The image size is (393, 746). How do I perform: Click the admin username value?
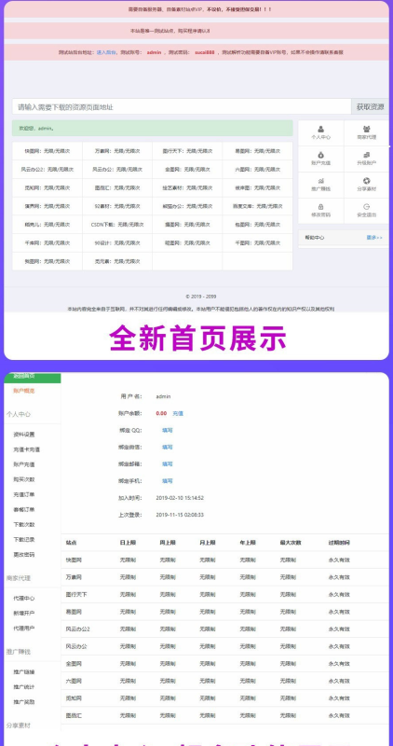pos(163,396)
